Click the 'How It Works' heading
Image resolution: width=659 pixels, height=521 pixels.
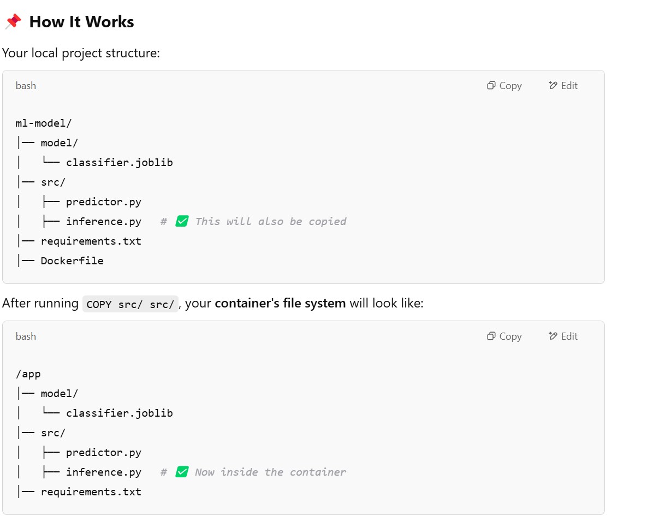[x=81, y=22]
